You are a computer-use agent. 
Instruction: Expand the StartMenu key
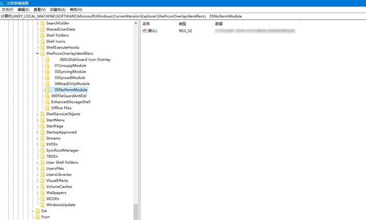[x=37, y=120]
